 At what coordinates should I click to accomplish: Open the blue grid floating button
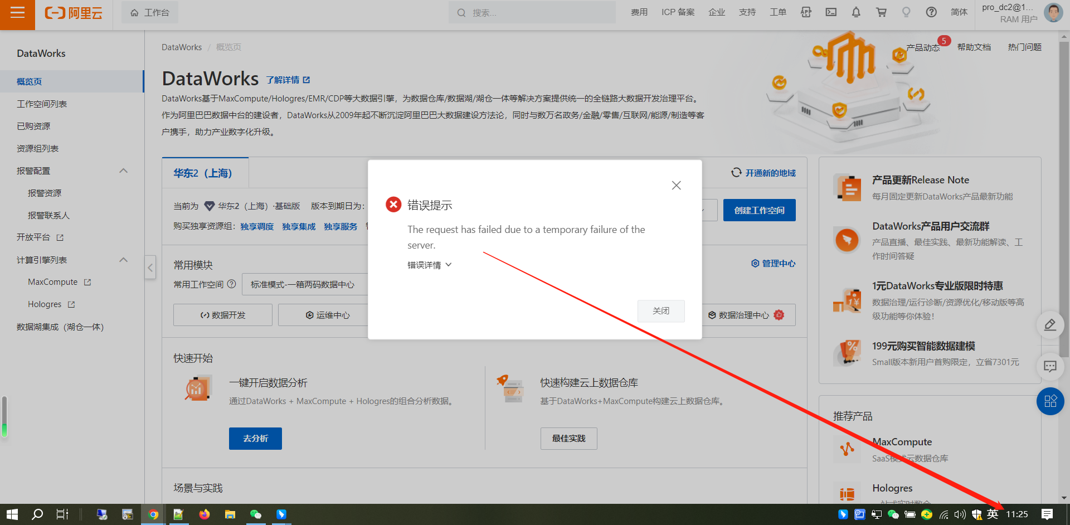pos(1050,401)
